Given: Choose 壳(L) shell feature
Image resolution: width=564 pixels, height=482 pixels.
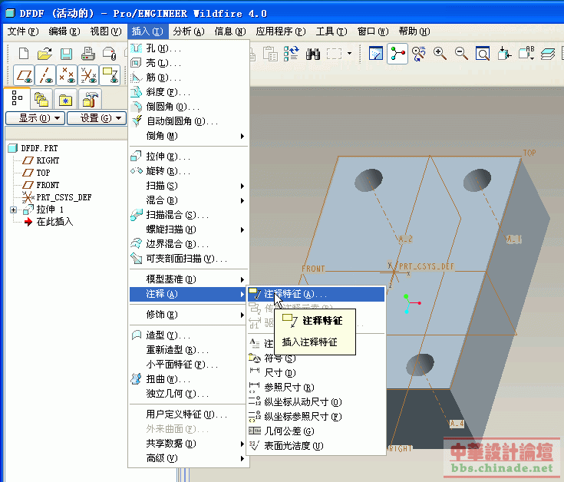Looking at the screenshot, I should (x=189, y=63).
